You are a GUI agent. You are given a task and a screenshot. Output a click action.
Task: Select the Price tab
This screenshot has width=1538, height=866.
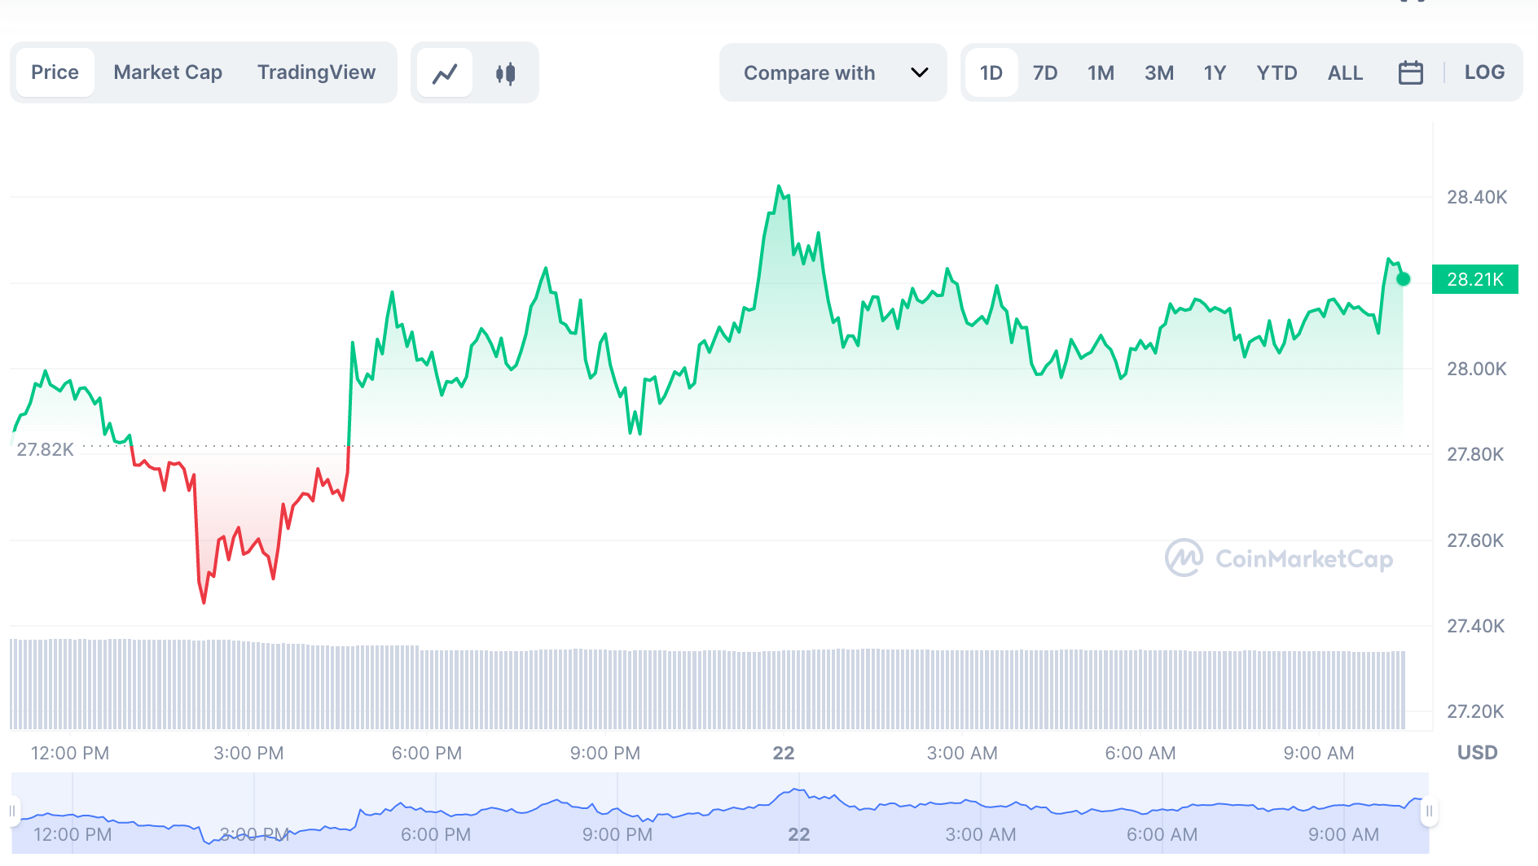(x=55, y=72)
